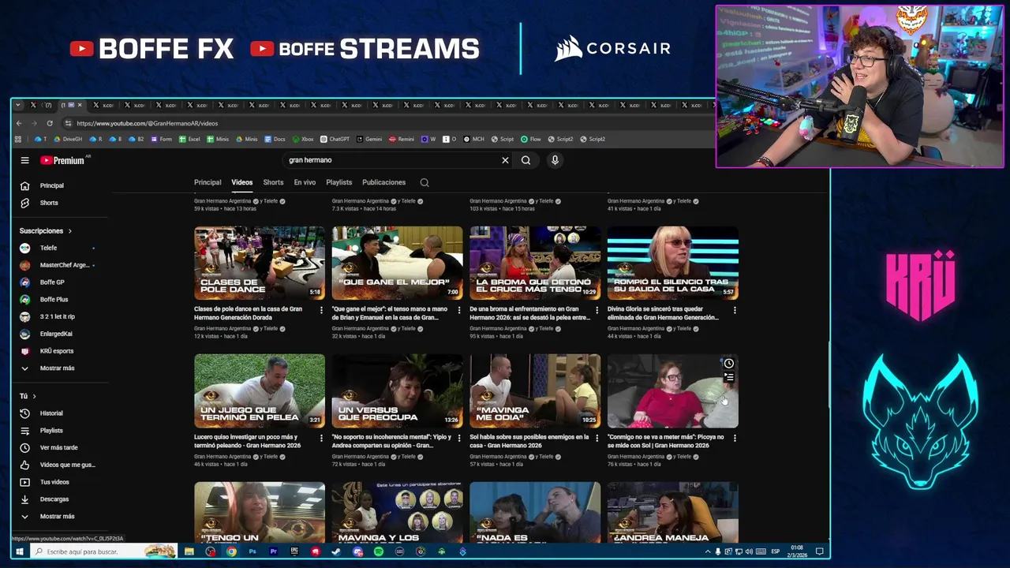
Task: Open options menu for 'Sol habla' video
Action: pyautogui.click(x=597, y=438)
